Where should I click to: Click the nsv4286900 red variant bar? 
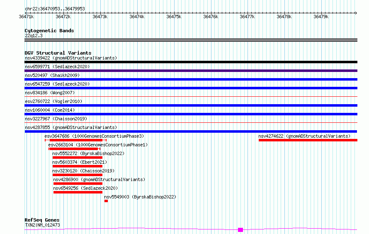(x=78, y=184)
